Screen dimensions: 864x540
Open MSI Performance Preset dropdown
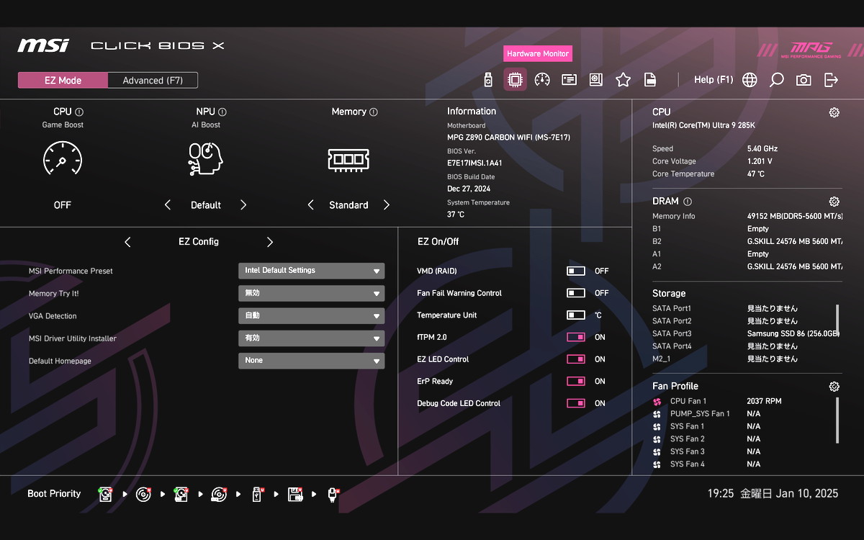312,271
